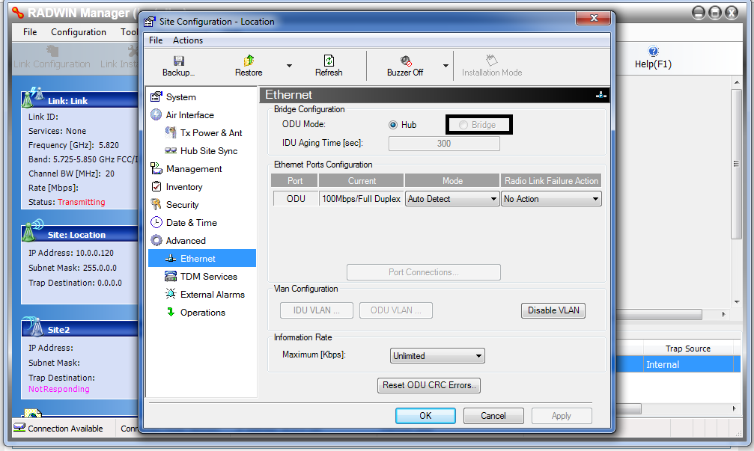Screen dimensions: 754x451
Task: Click the Link antenna icon in RADWIN Manager panel
Action: (33, 97)
